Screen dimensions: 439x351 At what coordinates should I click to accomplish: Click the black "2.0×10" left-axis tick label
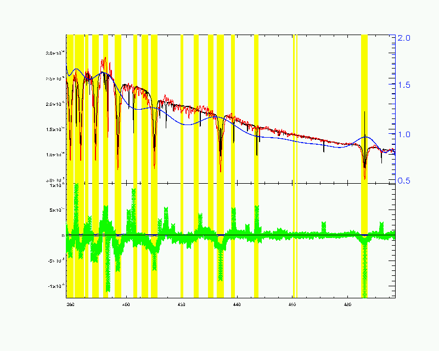tap(55, 104)
